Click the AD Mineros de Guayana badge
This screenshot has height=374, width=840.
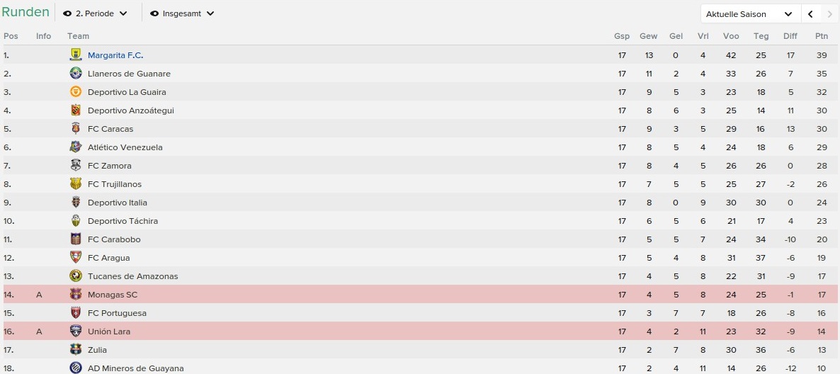pyautogui.click(x=76, y=368)
